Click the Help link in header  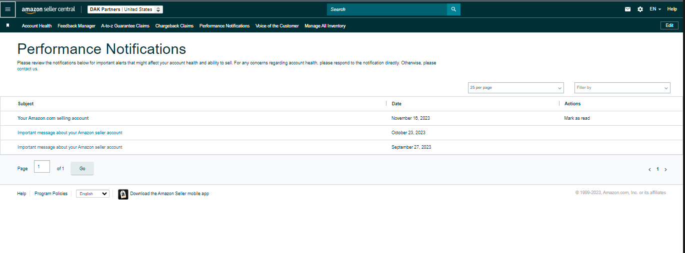672,9
